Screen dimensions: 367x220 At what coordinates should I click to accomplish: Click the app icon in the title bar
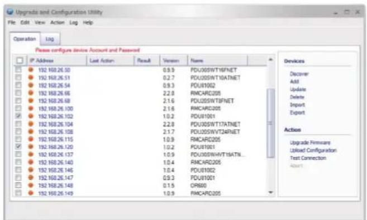pos(10,12)
